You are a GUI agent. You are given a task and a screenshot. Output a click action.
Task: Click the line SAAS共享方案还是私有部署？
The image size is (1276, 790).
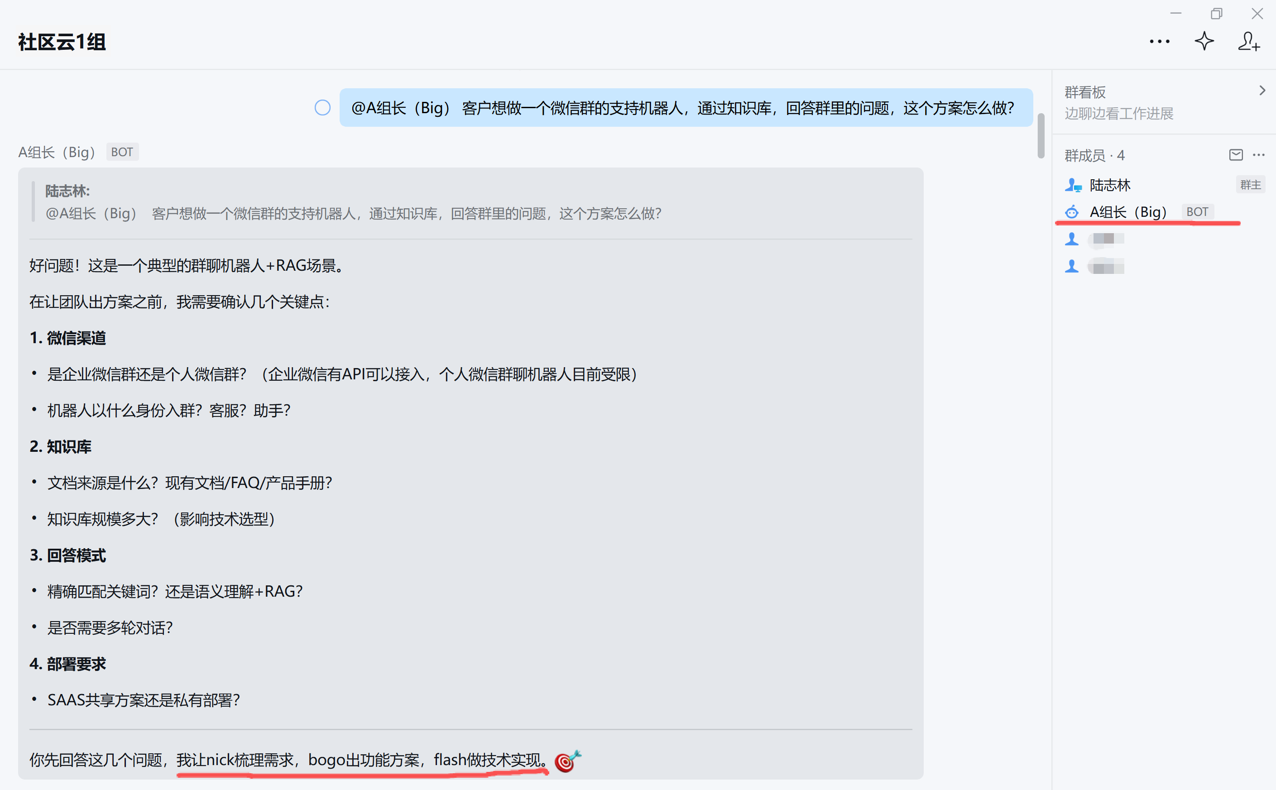pos(144,700)
